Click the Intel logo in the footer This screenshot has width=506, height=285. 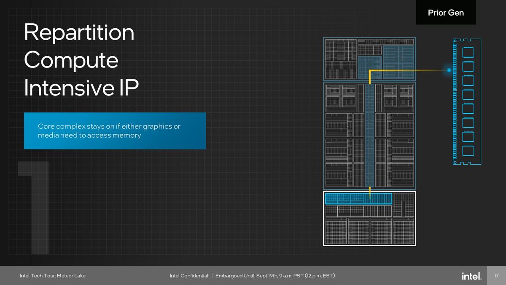(471, 276)
